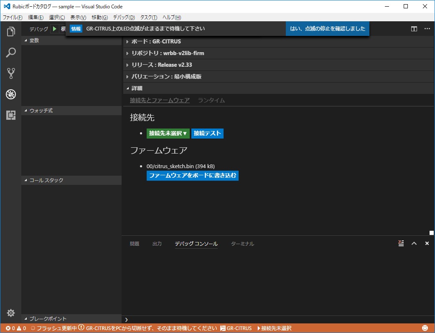Click the GR-CITRUS board item in status bar
Screen dimensions: 435x333
[236, 328]
